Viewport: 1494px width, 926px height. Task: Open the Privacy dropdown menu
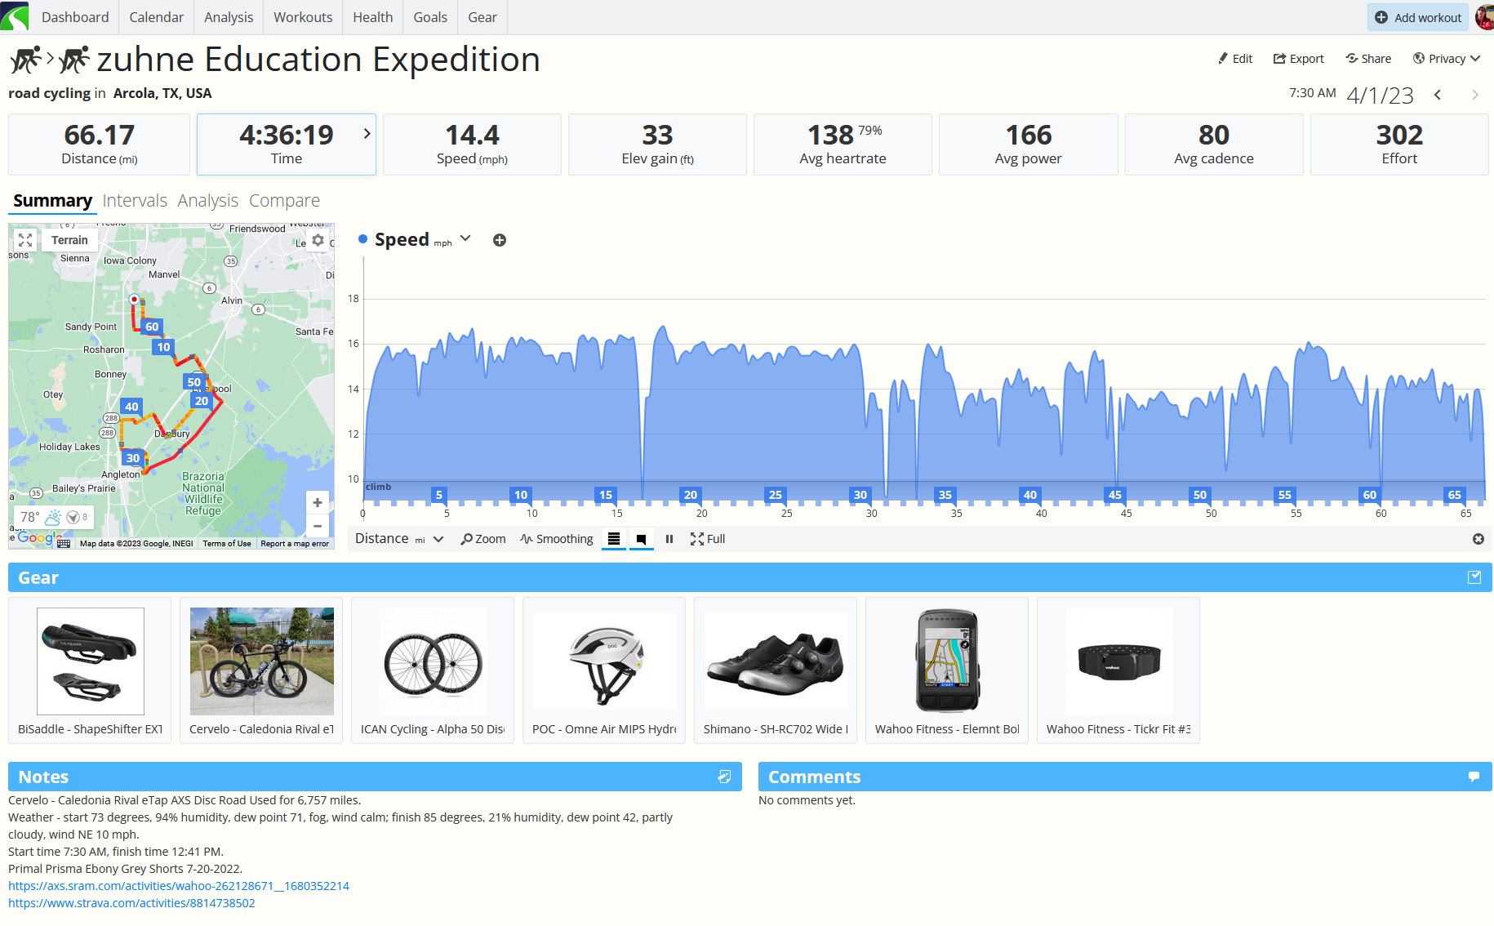(1446, 59)
